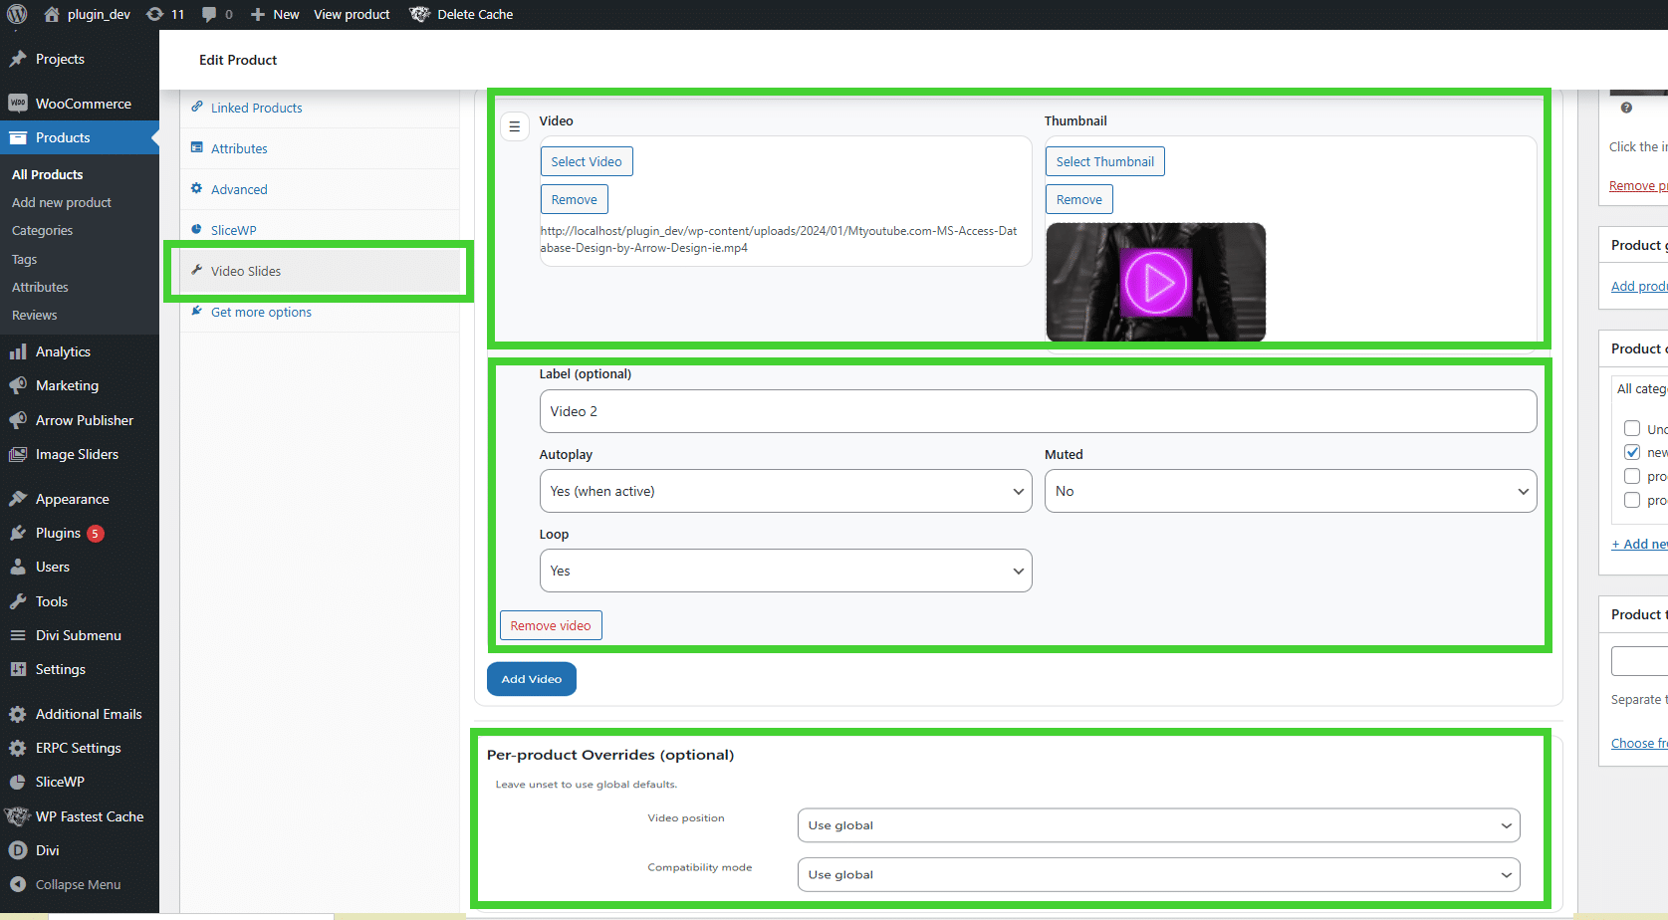Open the Attributes product tab

tap(239, 147)
